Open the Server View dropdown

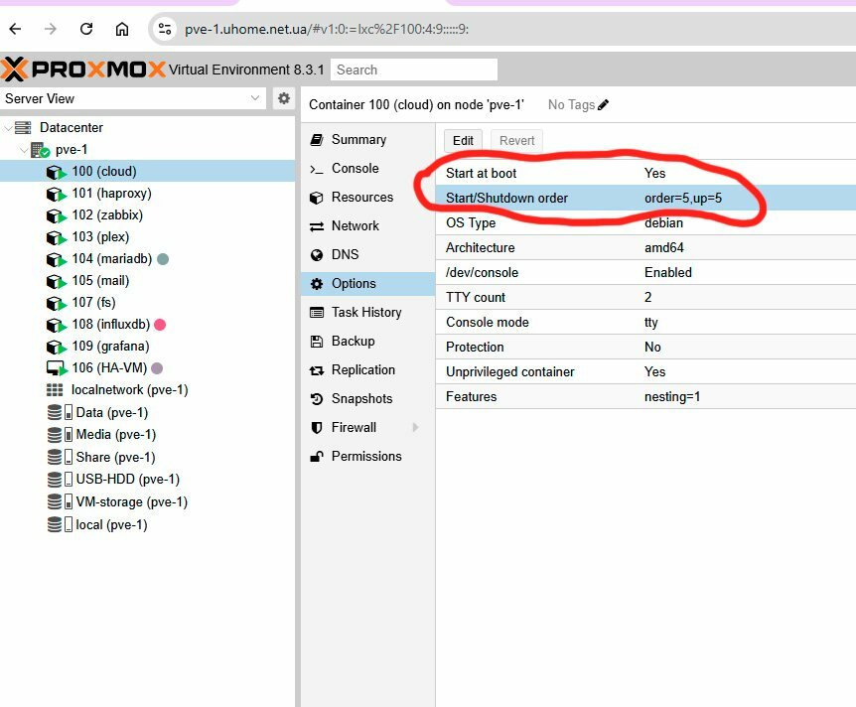click(x=133, y=99)
